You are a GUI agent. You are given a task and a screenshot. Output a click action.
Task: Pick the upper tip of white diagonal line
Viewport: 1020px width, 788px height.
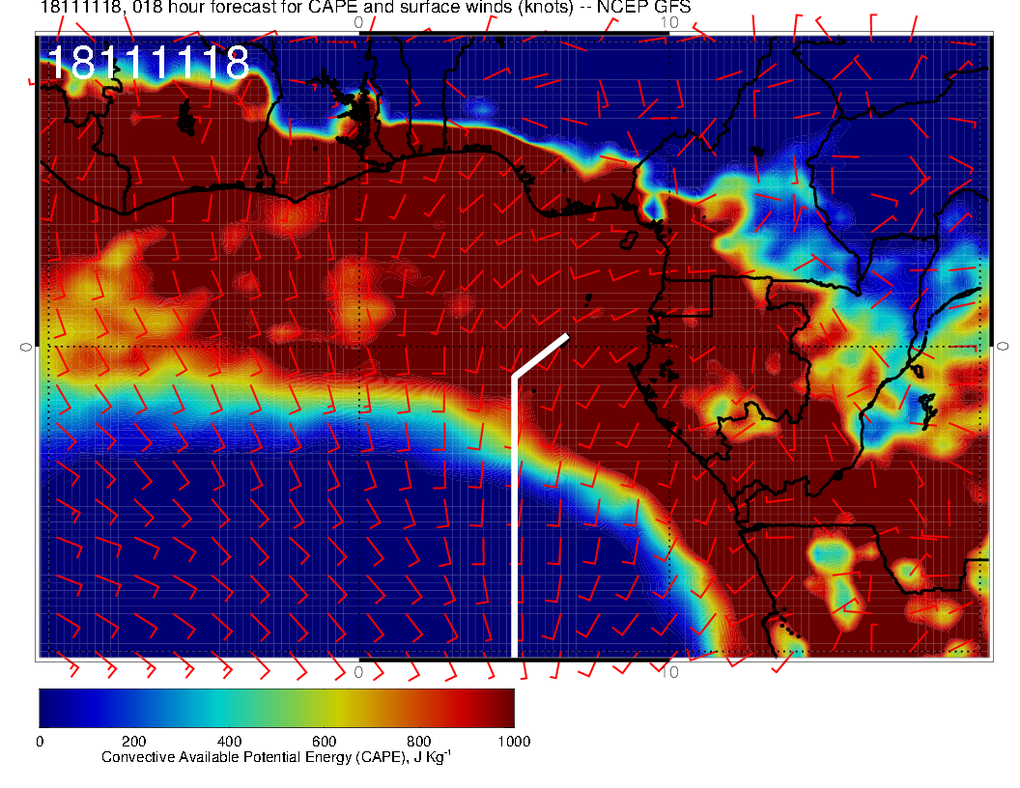566,336
